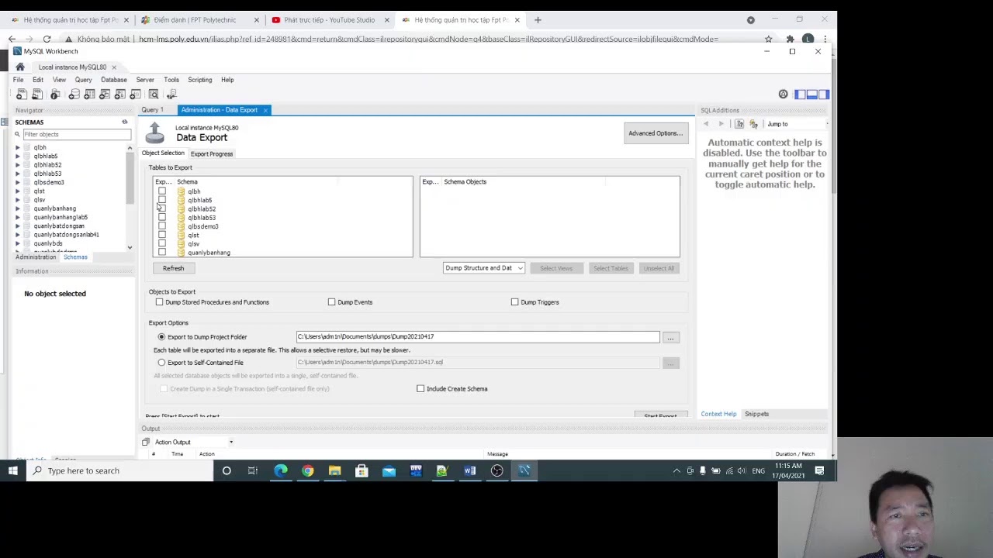993x558 pixels.
Task: Click the Windows Start button
Action: (x=13, y=470)
